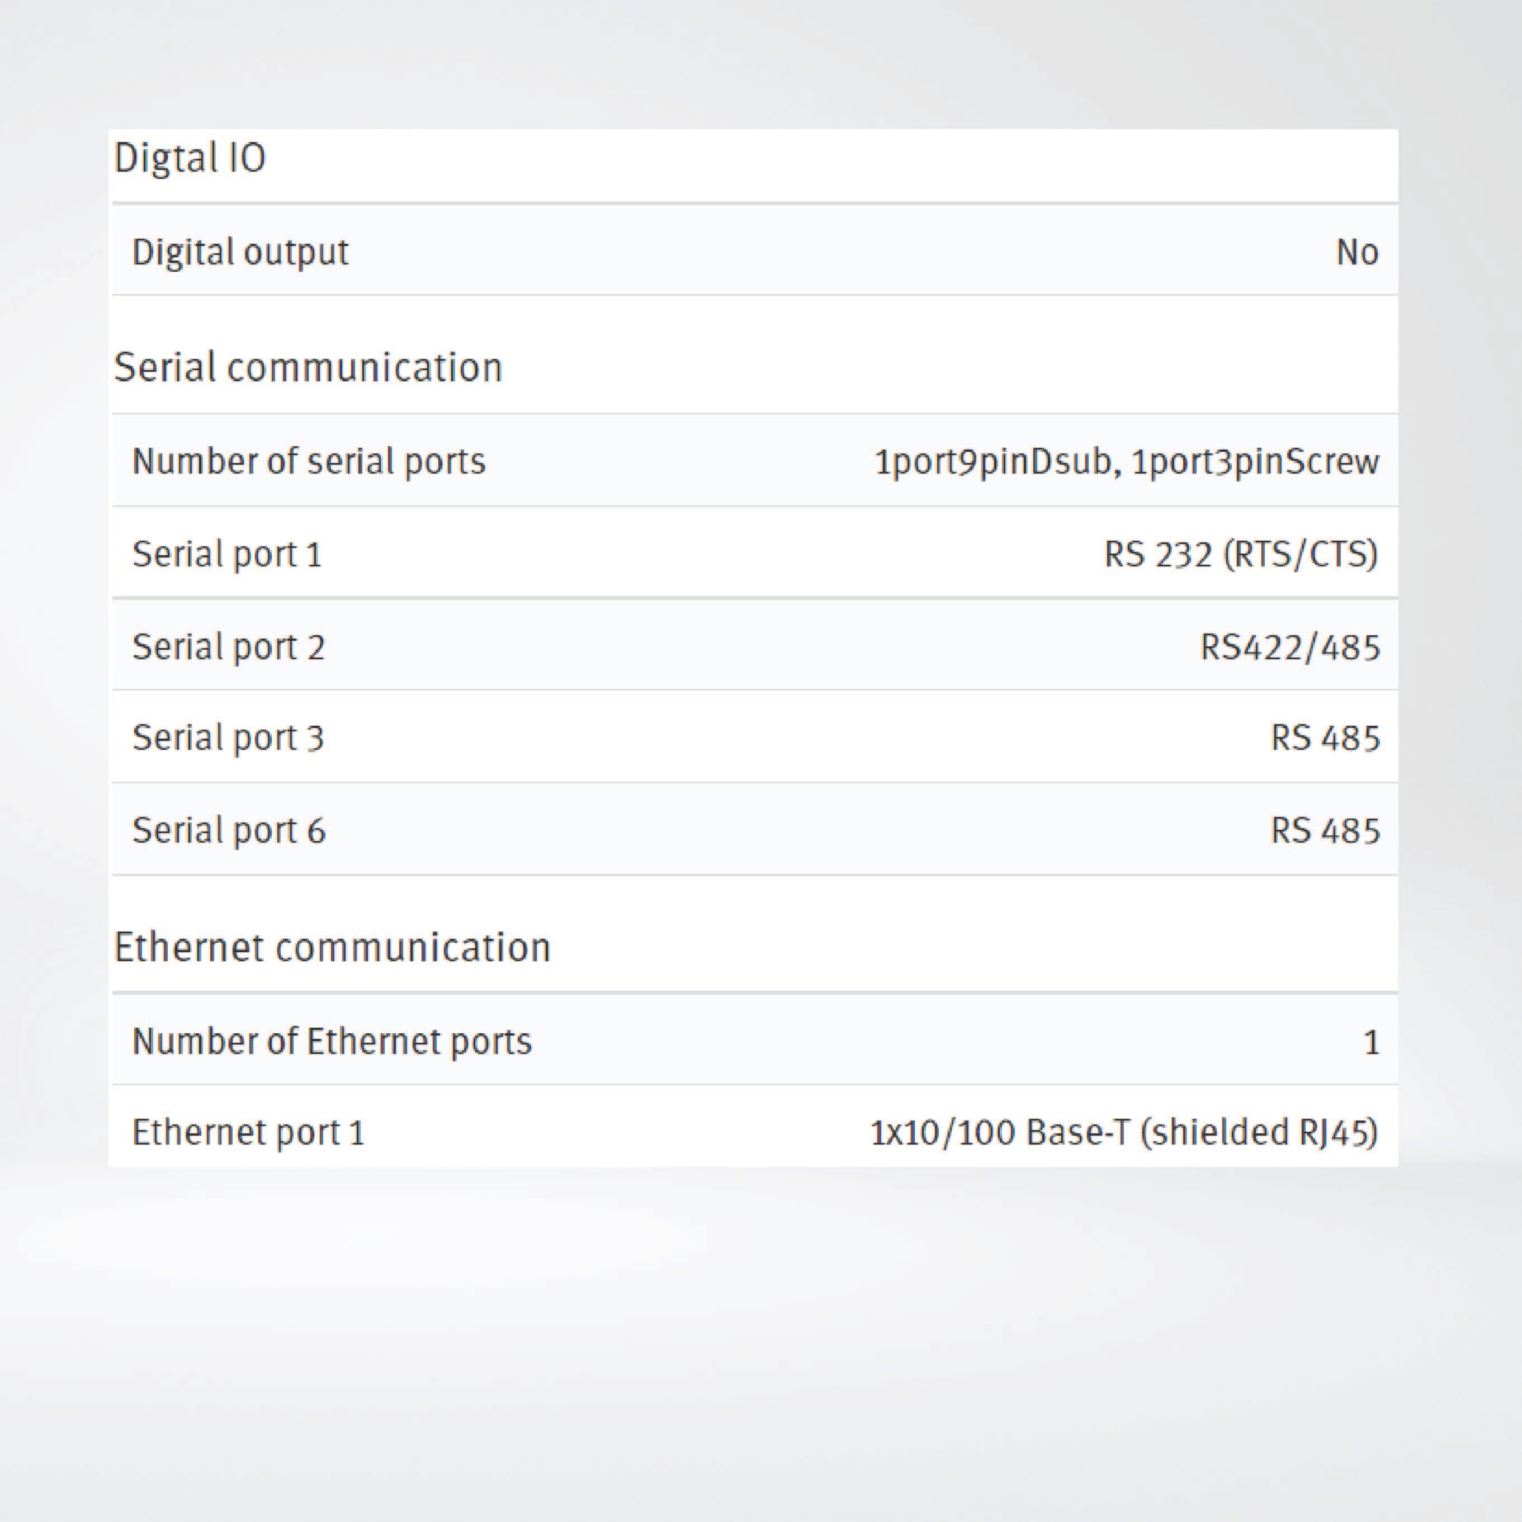This screenshot has height=1522, width=1522.
Task: Select the Serial port 1 label
Action: pos(227,555)
